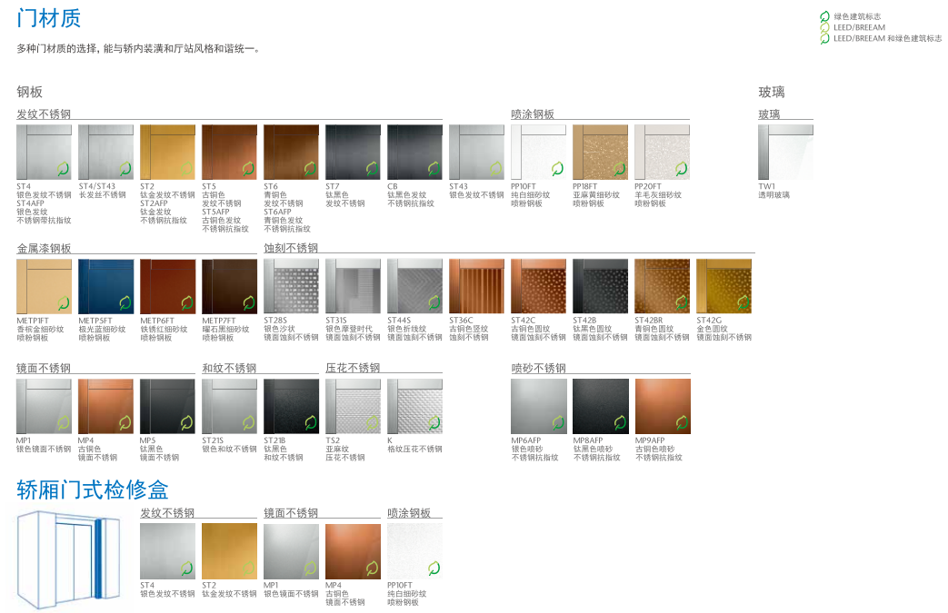The height and width of the screenshot is (613, 948).
Task: Choose the TW1 transparent glass sample
Action: pyautogui.click(x=785, y=152)
